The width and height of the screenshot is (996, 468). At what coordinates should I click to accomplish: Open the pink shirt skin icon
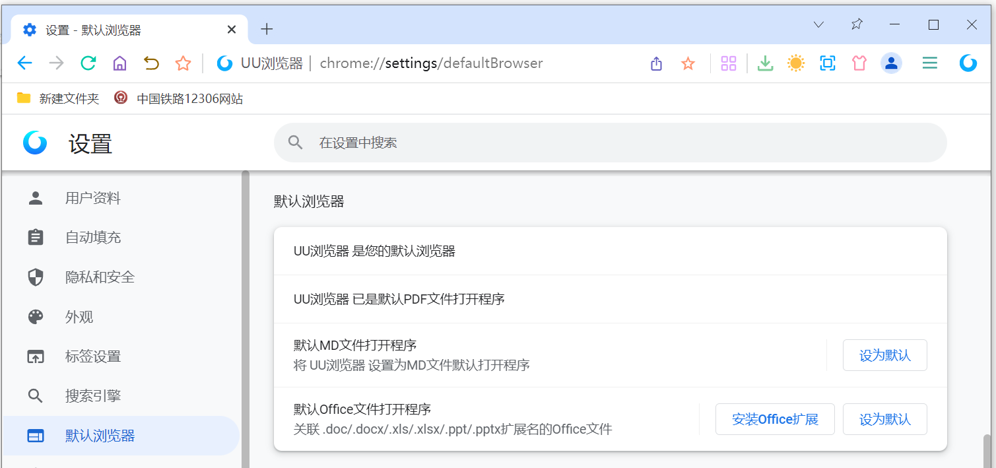[x=859, y=63]
